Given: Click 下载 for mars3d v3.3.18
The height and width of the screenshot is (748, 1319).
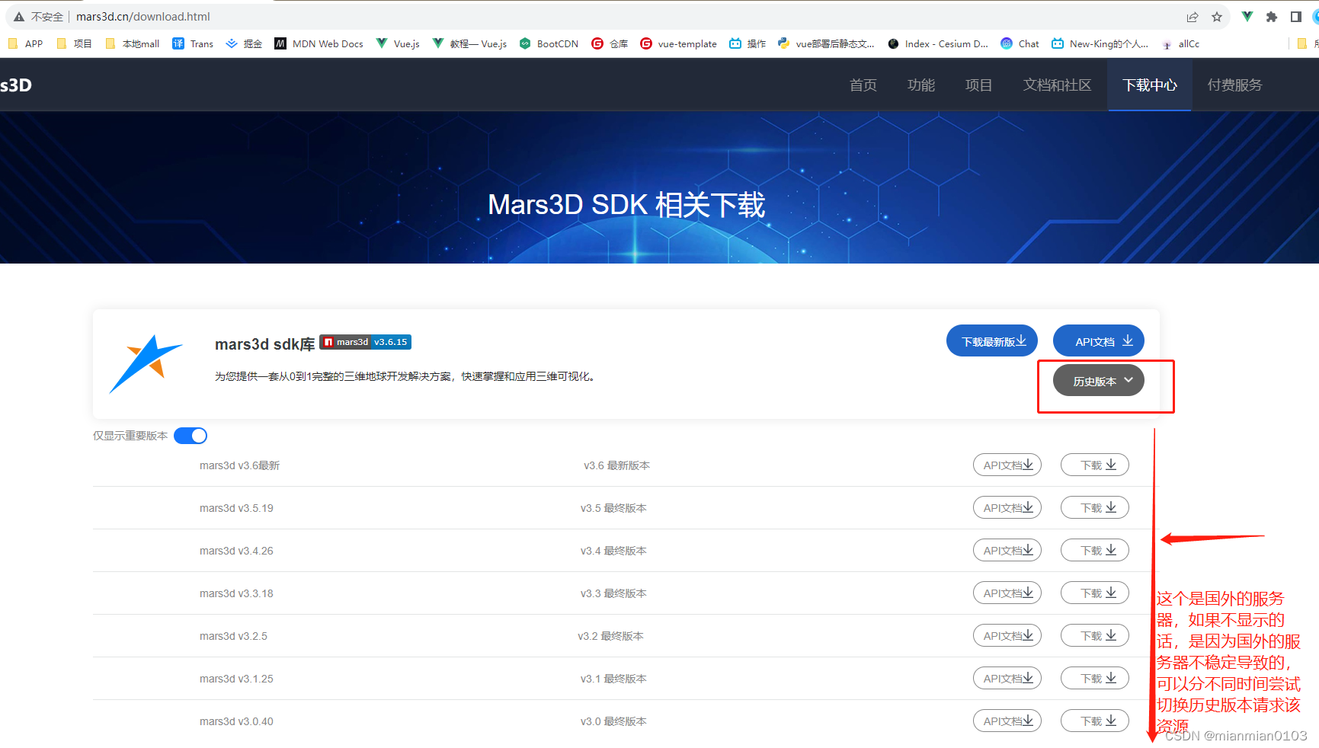Looking at the screenshot, I should 1095,593.
